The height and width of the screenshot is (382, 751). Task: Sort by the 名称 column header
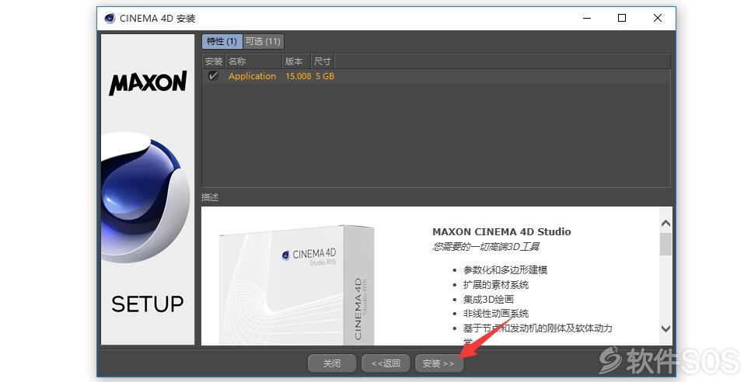(x=253, y=61)
